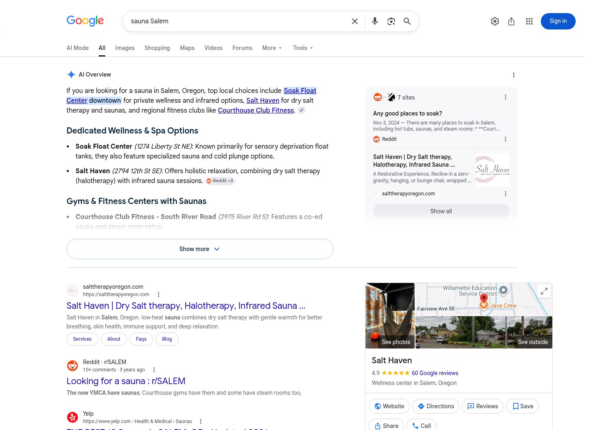Open the Courthouse Club Fitness link
The height and width of the screenshot is (430, 590).
point(256,110)
